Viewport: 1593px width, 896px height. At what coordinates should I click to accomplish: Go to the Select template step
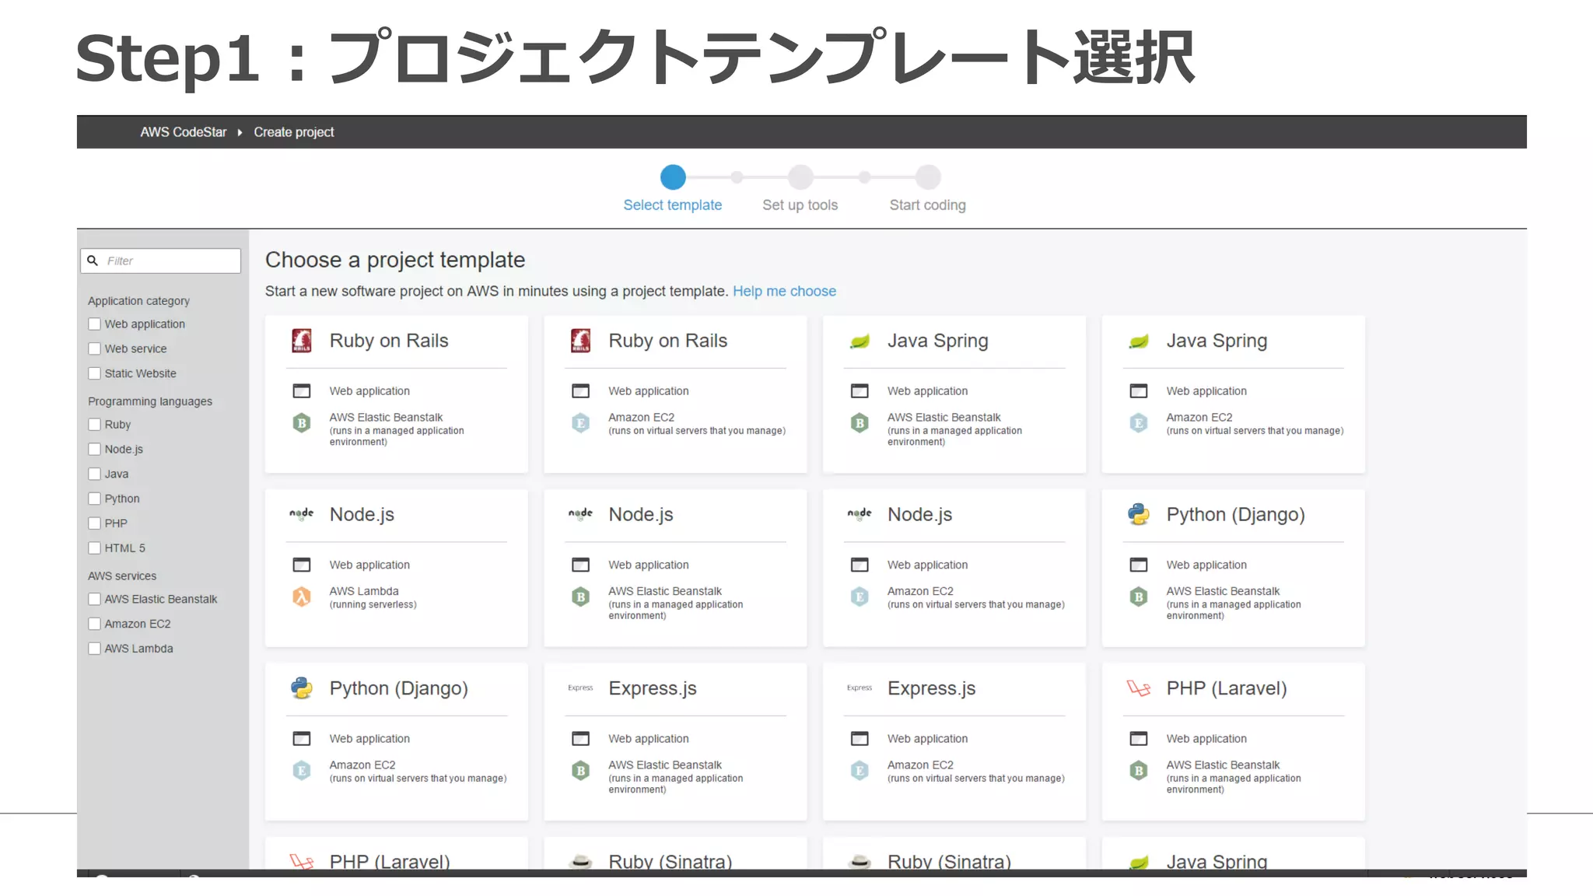[673, 177]
